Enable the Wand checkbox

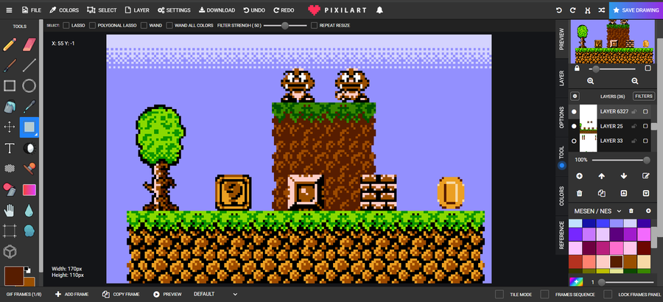click(144, 25)
